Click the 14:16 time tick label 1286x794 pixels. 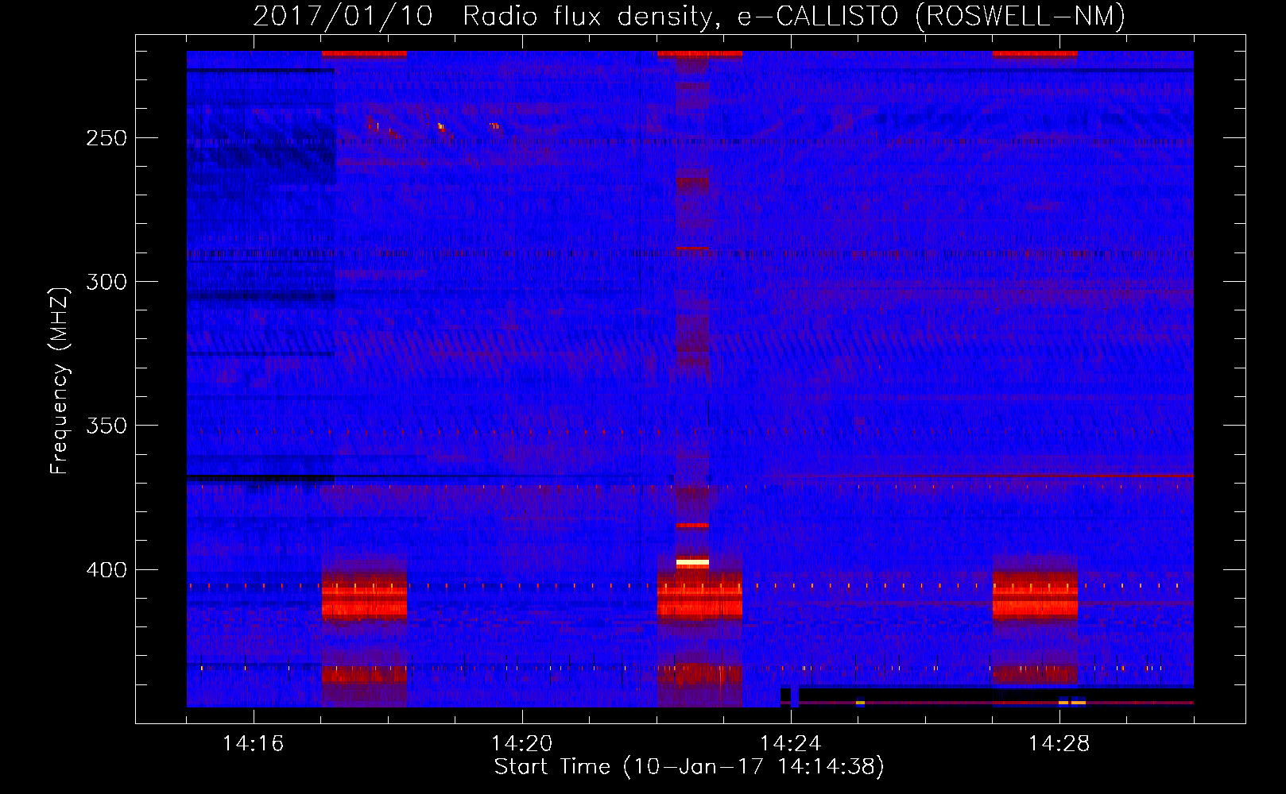click(x=253, y=743)
